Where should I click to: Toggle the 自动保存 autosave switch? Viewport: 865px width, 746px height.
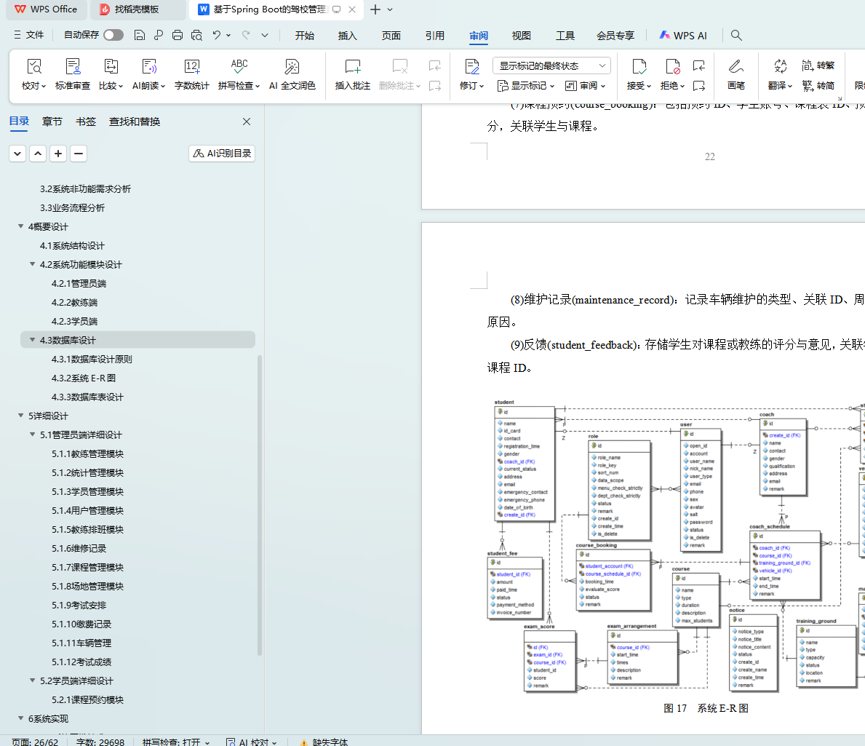(113, 35)
